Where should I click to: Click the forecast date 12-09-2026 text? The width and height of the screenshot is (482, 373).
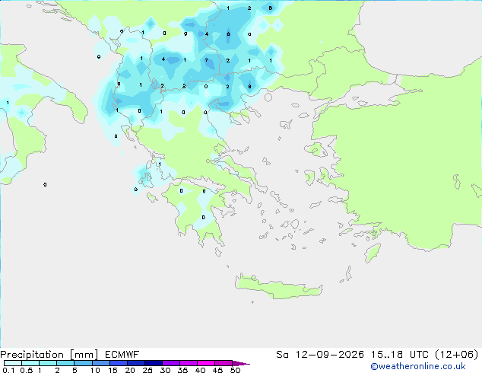(330, 355)
